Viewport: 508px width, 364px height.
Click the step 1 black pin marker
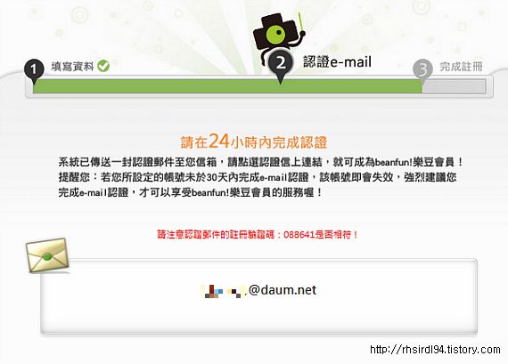pyautogui.click(x=34, y=71)
